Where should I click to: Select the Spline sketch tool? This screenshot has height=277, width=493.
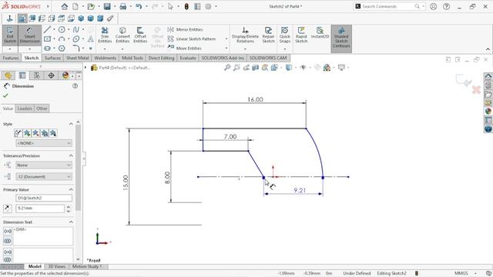75,29
